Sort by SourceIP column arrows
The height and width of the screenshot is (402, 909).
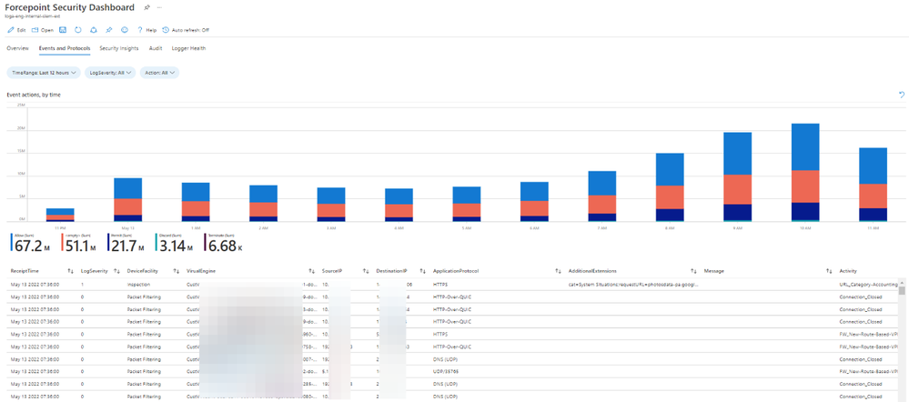coord(366,270)
